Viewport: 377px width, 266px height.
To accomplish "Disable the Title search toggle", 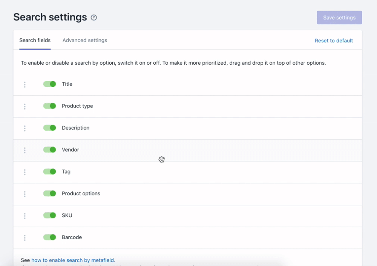I will point(49,84).
